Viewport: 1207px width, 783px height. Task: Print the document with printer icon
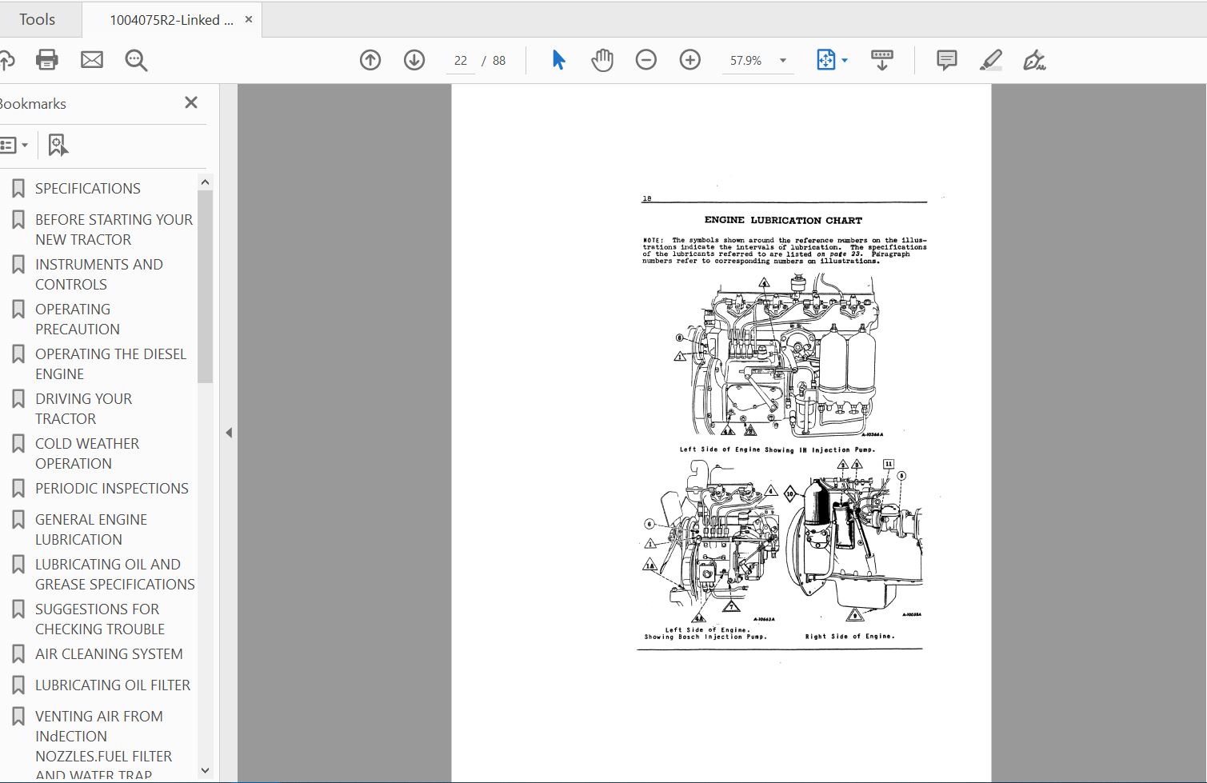click(47, 60)
